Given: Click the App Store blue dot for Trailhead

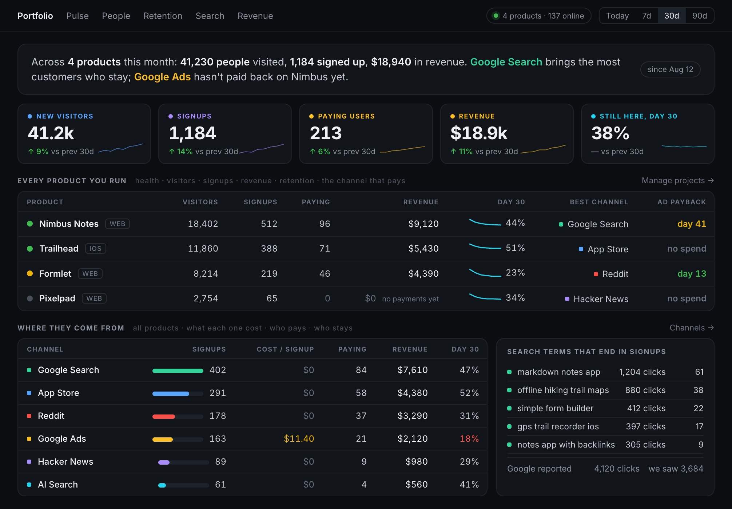Looking at the screenshot, I should point(581,249).
